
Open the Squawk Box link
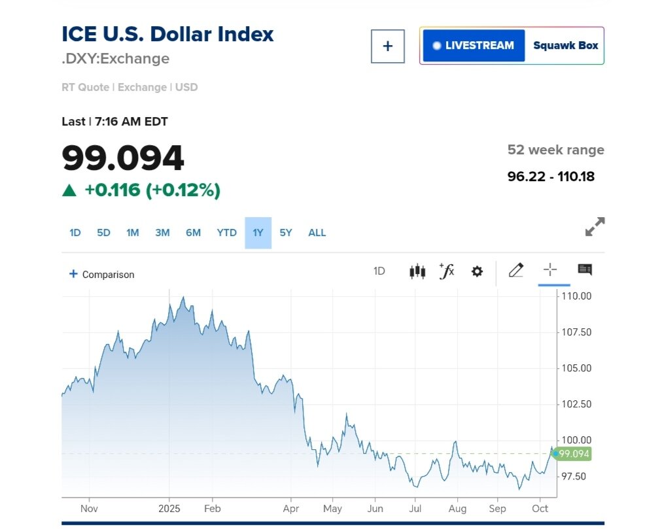point(565,46)
